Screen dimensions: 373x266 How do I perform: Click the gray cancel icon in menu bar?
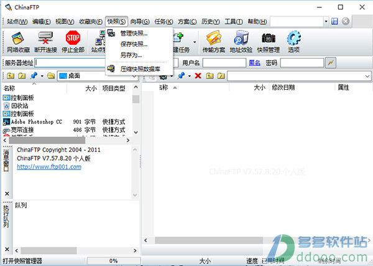(x=346, y=21)
